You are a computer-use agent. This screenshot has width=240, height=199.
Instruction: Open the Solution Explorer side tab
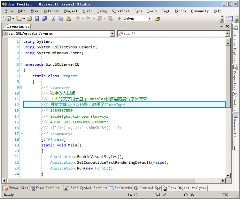point(235,44)
